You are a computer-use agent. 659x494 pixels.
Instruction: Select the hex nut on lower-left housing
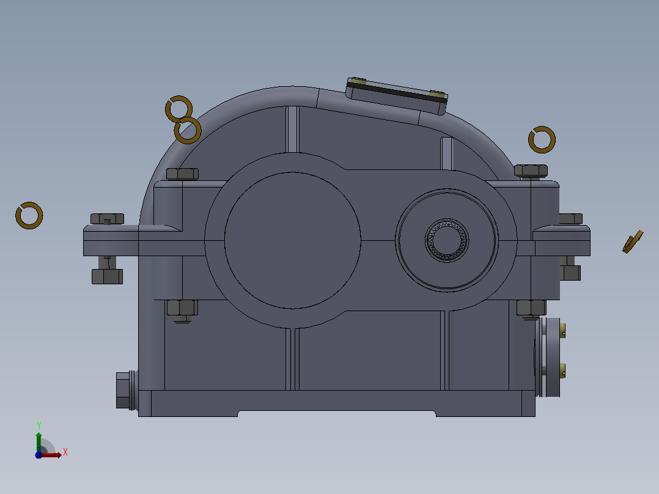point(182,308)
